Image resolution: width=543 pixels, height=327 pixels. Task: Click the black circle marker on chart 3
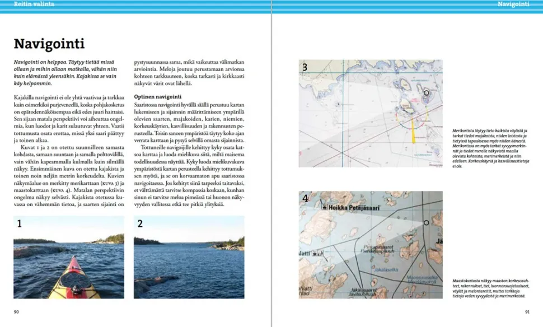[427, 93]
